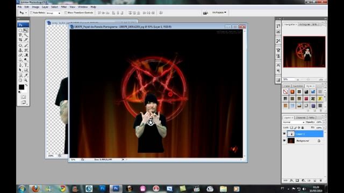Screen dimensions: 344x193
Task: Toggle lock all in Layers panel
Action: tap(302, 128)
